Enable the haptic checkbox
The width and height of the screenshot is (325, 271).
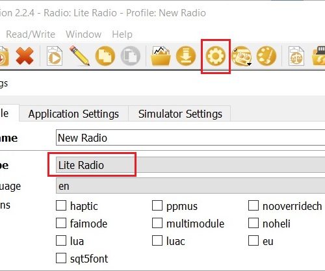(x=61, y=205)
